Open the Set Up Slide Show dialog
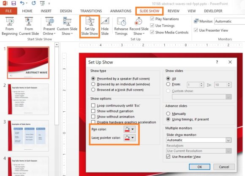This screenshot has width=245, height=176. click(x=90, y=26)
